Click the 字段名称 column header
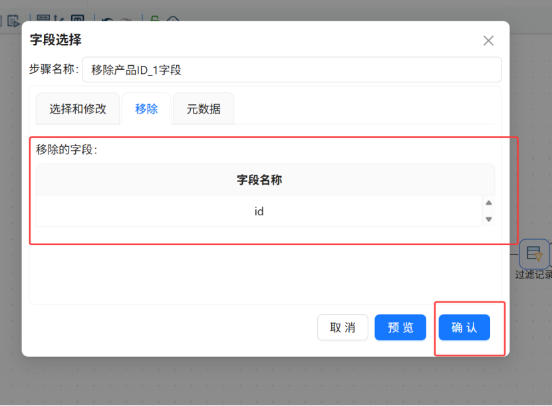 pyautogui.click(x=259, y=180)
